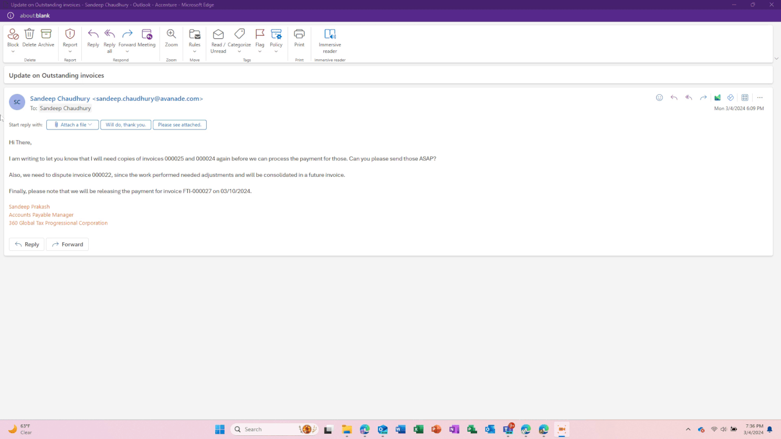The image size is (781, 439).
Task: Open the Rules dropdown menu
Action: point(195,51)
